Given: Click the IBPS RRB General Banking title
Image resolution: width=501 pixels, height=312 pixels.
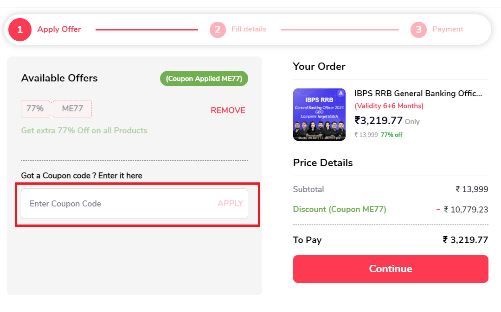Looking at the screenshot, I should pyautogui.click(x=418, y=94).
